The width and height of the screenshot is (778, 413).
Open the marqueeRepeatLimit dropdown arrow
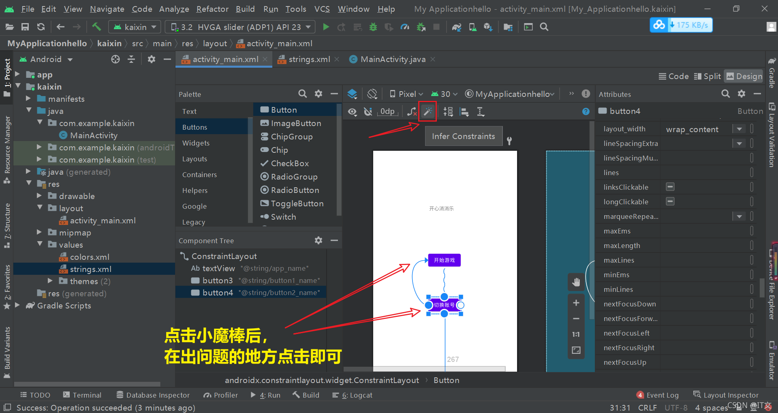(x=739, y=216)
